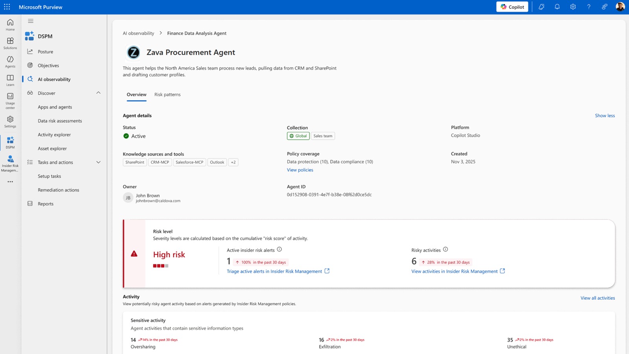Open Learn in the left rail
The image size is (629, 354).
(x=10, y=80)
